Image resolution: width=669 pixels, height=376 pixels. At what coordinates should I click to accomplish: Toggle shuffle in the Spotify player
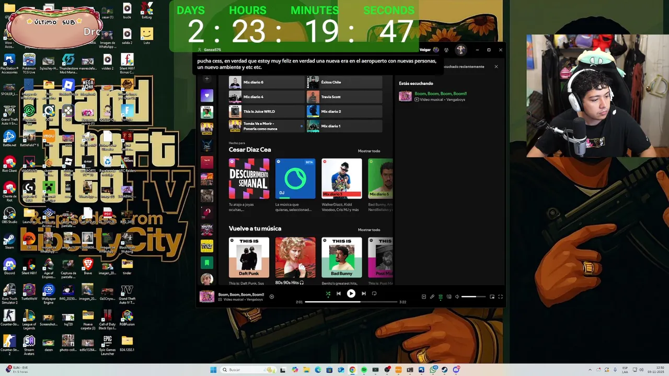328,293
